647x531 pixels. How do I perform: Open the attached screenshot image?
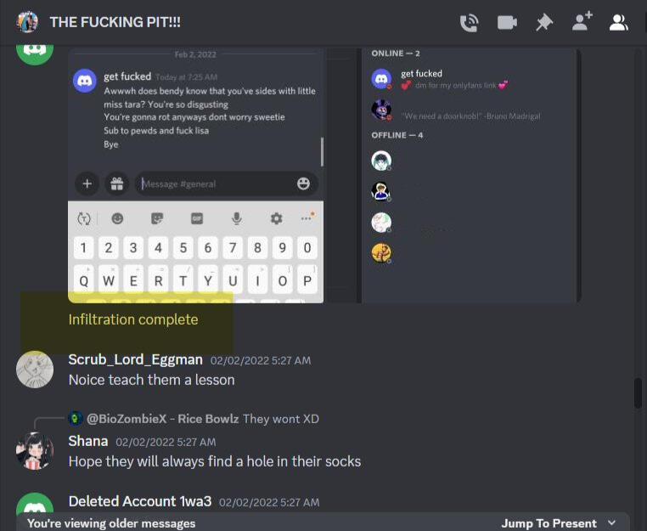[x=324, y=176]
